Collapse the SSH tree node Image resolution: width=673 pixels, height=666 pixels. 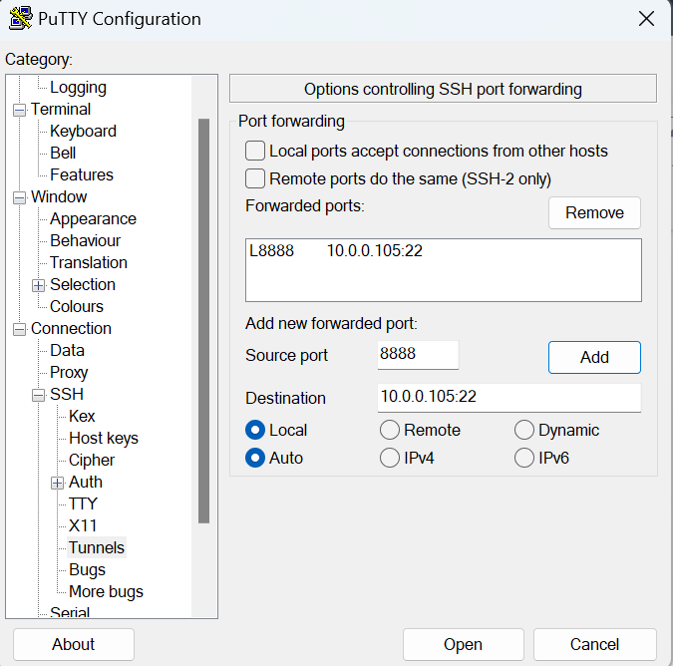click(39, 395)
